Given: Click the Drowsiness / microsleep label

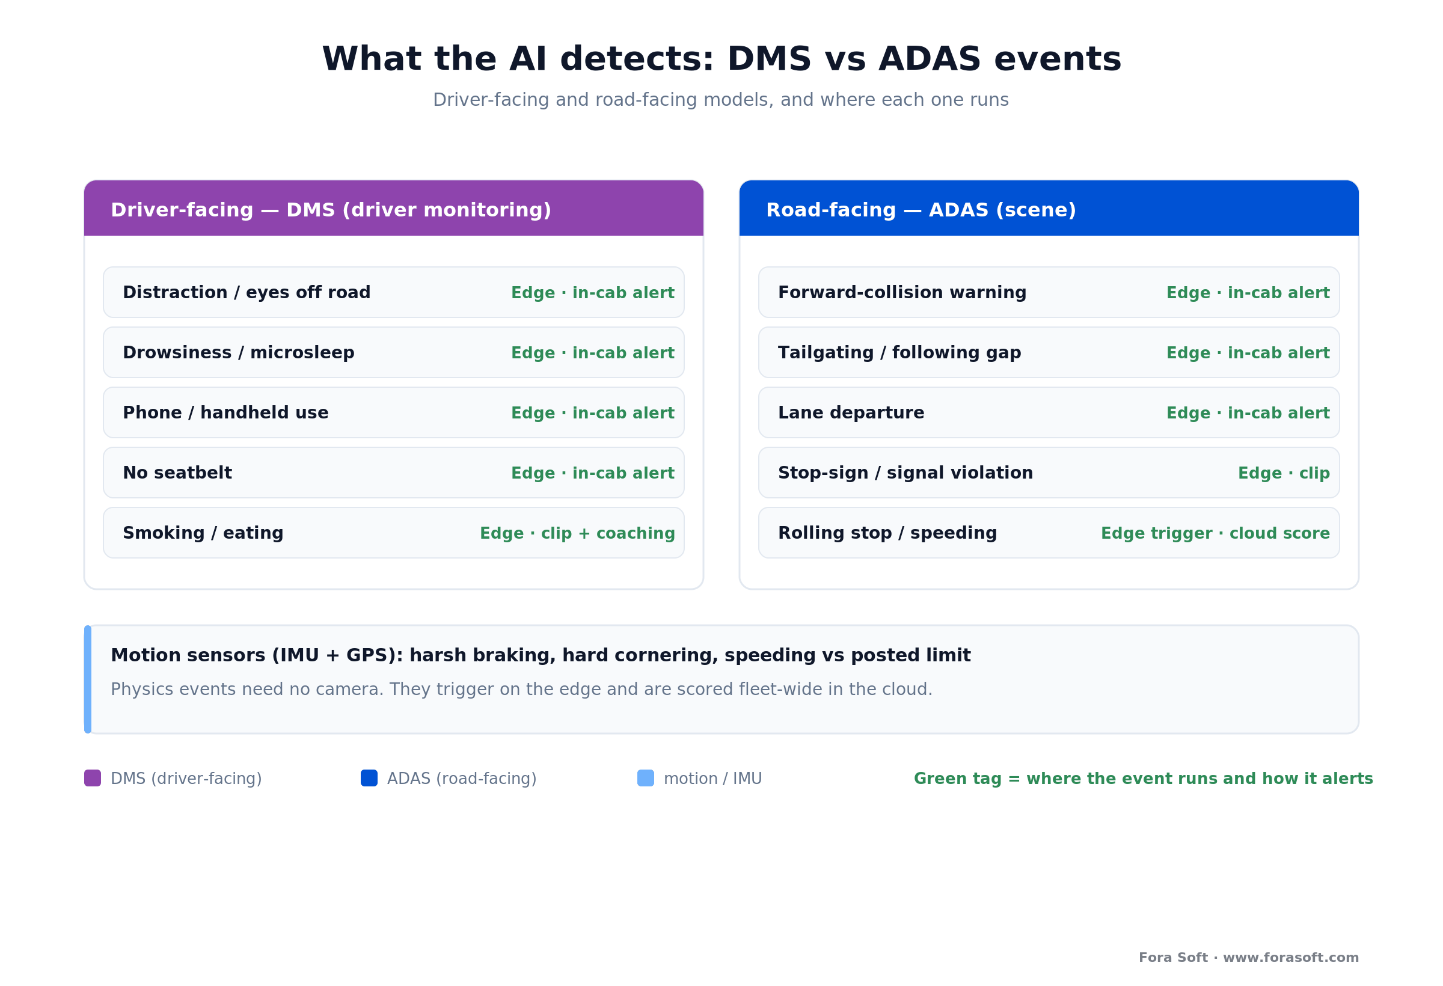Looking at the screenshot, I should [239, 353].
